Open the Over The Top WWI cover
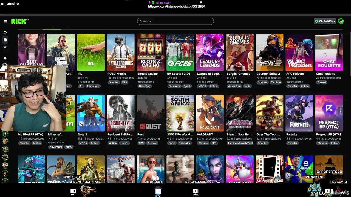351x197 pixels. [x=270, y=113]
